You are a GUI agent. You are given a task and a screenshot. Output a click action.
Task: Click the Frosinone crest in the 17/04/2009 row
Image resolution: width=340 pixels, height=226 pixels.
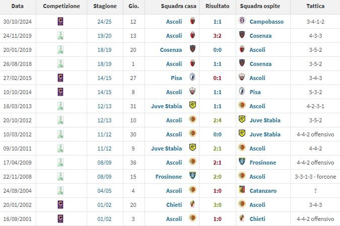(243, 163)
